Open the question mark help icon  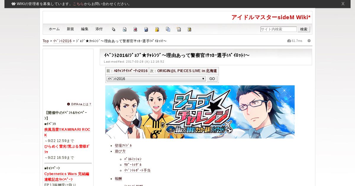[190, 29]
